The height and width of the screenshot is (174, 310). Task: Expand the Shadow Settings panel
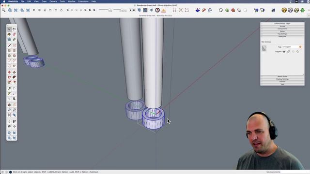pos(282,79)
